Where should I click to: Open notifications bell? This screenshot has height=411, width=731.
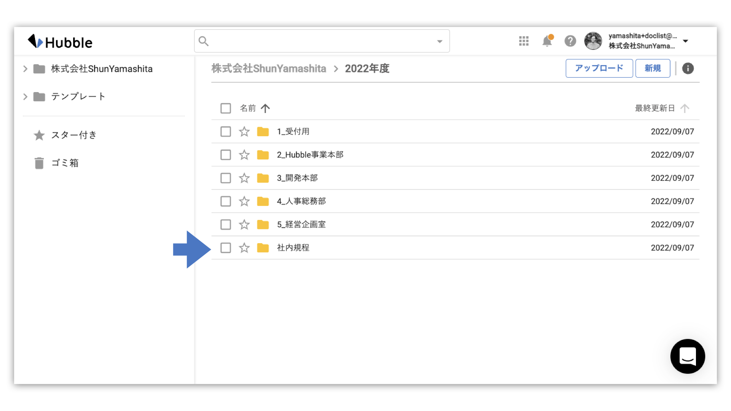click(547, 41)
